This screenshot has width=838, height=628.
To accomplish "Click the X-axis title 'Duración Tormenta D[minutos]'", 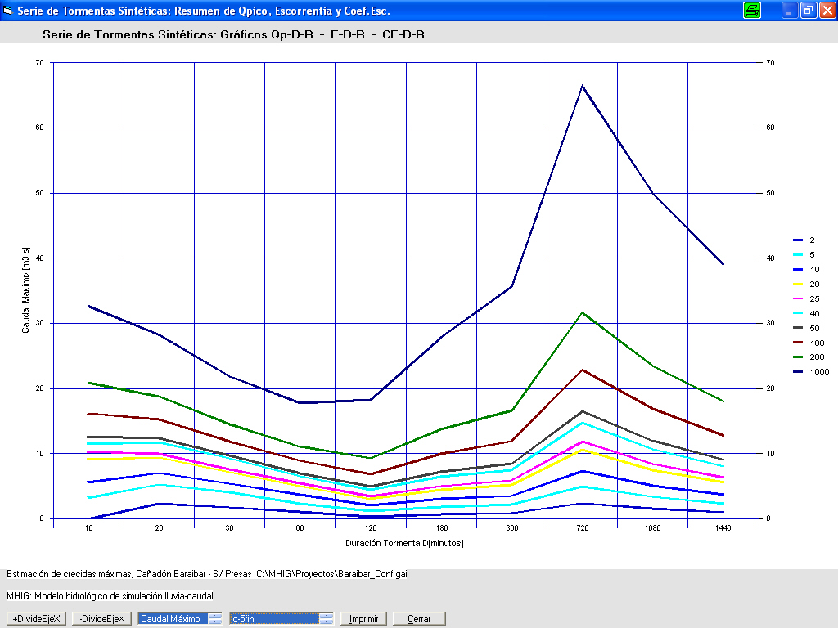I will click(404, 543).
